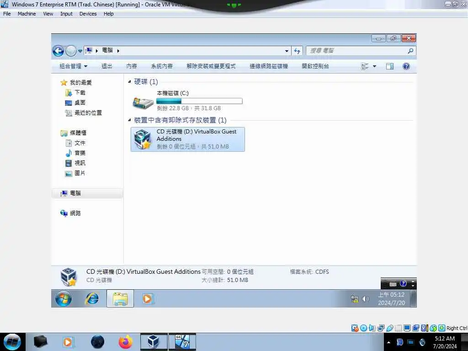The width and height of the screenshot is (468, 351).
Task: Select 桌面 in the navigation pane
Action: [x=75, y=103]
